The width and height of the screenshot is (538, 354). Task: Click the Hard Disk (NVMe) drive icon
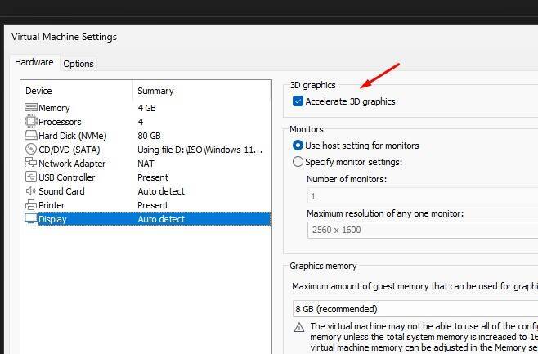coord(31,135)
